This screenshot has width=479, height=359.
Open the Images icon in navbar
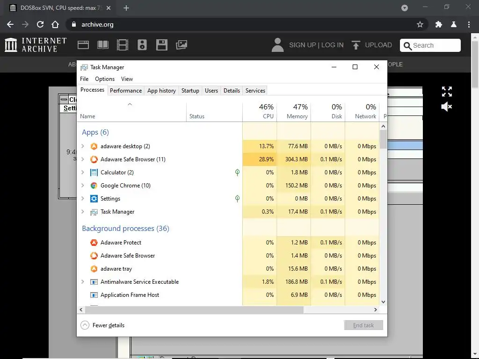point(181,45)
